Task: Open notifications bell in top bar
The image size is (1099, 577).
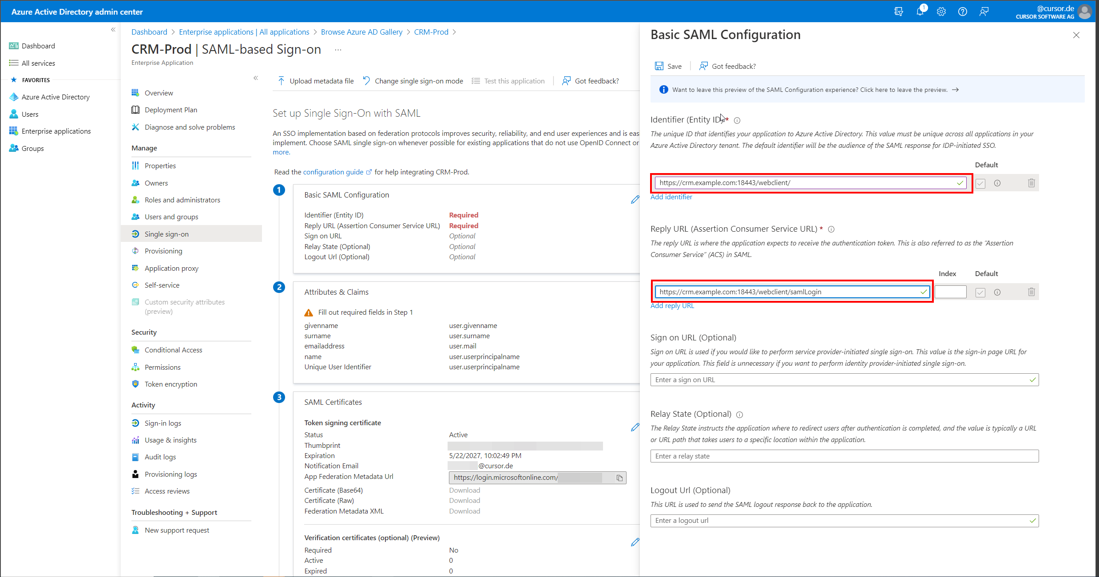Action: 920,12
